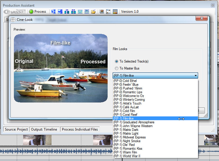Select the To Master Bus radio option
219x161 pixels.
117,68
